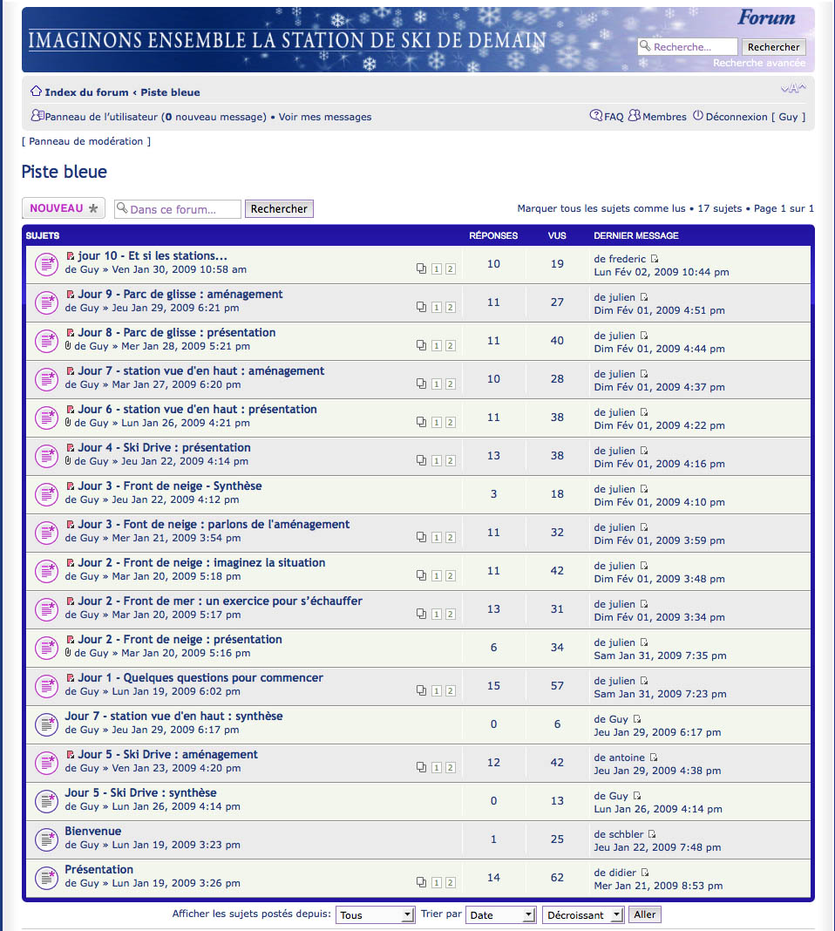This screenshot has height=931, width=835.
Task: Click the Déconnexion power icon
Action: (698, 116)
